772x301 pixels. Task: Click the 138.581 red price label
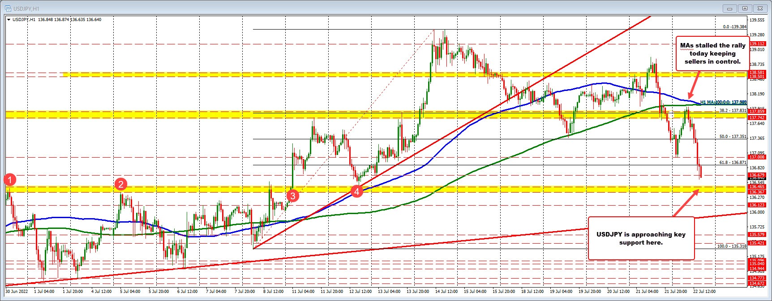(758, 72)
